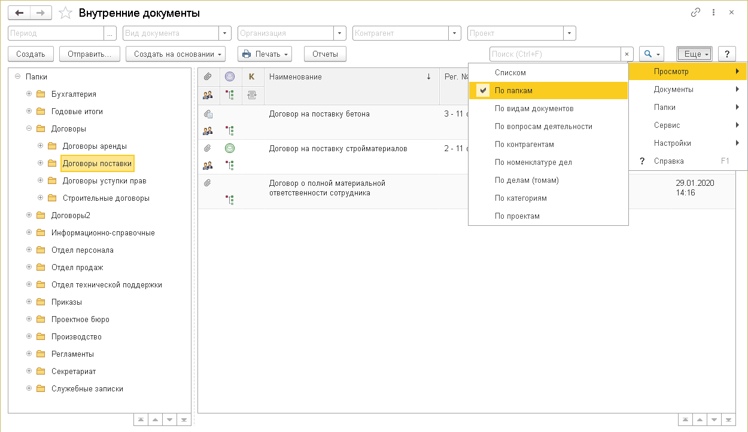Click the favorites star icon
The height and width of the screenshot is (432, 748).
[x=66, y=13]
